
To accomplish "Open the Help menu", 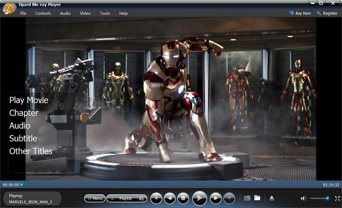I will pyautogui.click(x=124, y=13).
